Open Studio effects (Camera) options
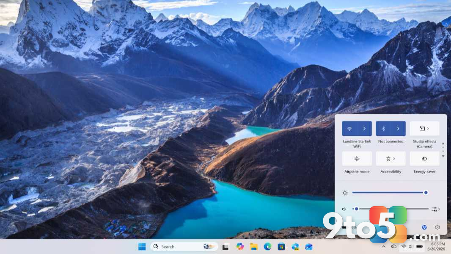 point(424,129)
